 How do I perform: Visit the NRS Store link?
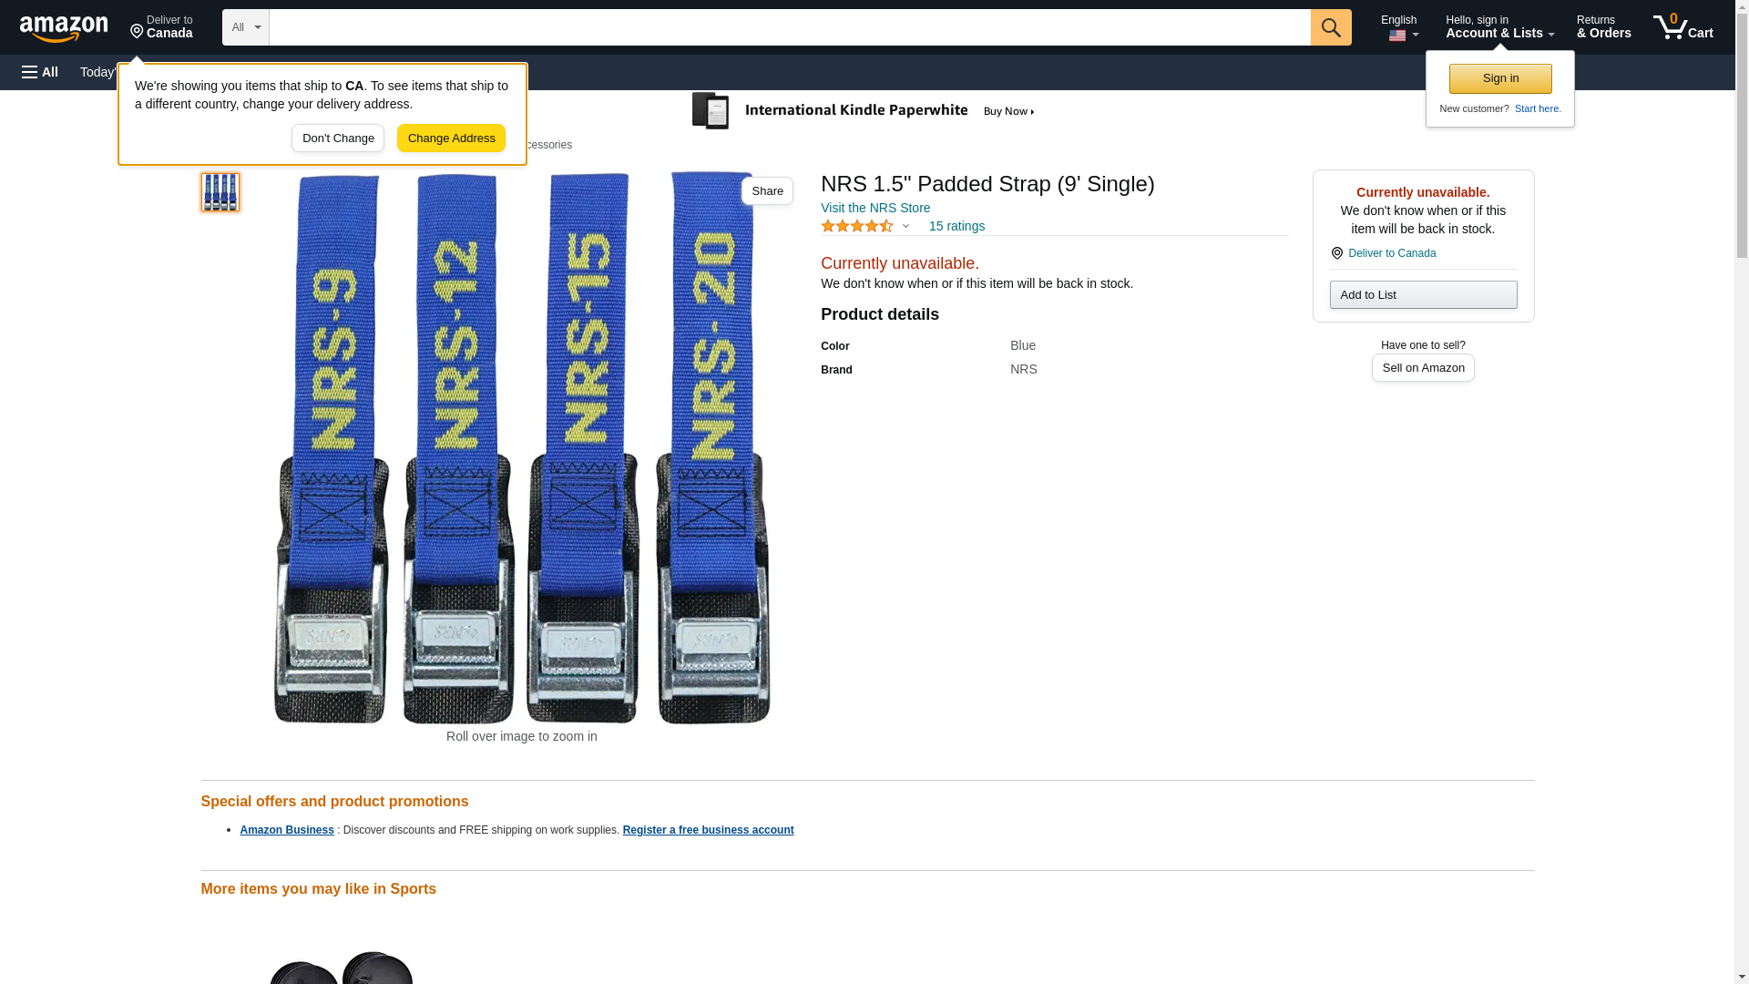pyautogui.click(x=874, y=208)
